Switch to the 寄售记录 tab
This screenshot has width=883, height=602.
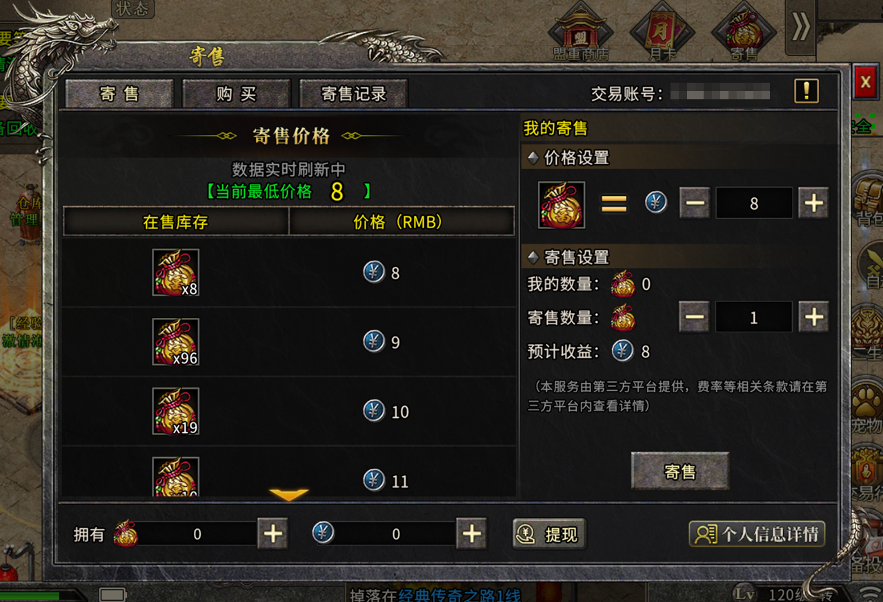coord(353,94)
